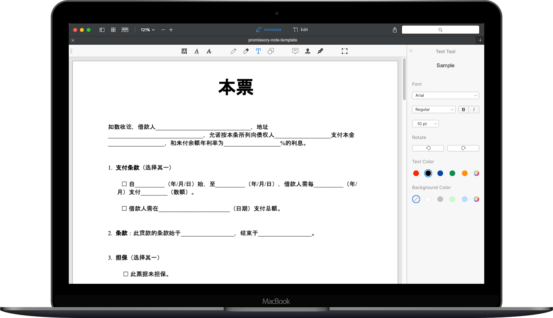Image resolution: width=553 pixels, height=318 pixels.
Task: Click the text 如数收讫，借款人
Action: click(132, 127)
